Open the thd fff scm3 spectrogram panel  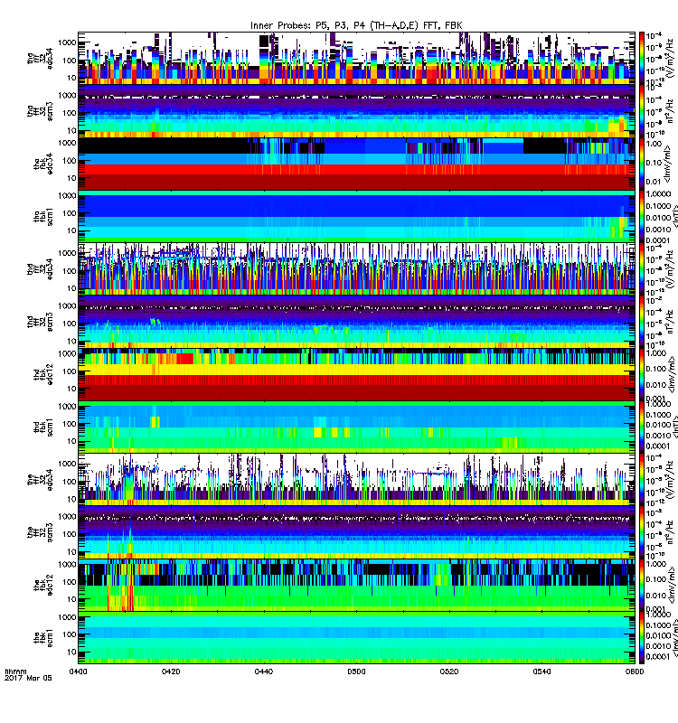(x=356, y=322)
